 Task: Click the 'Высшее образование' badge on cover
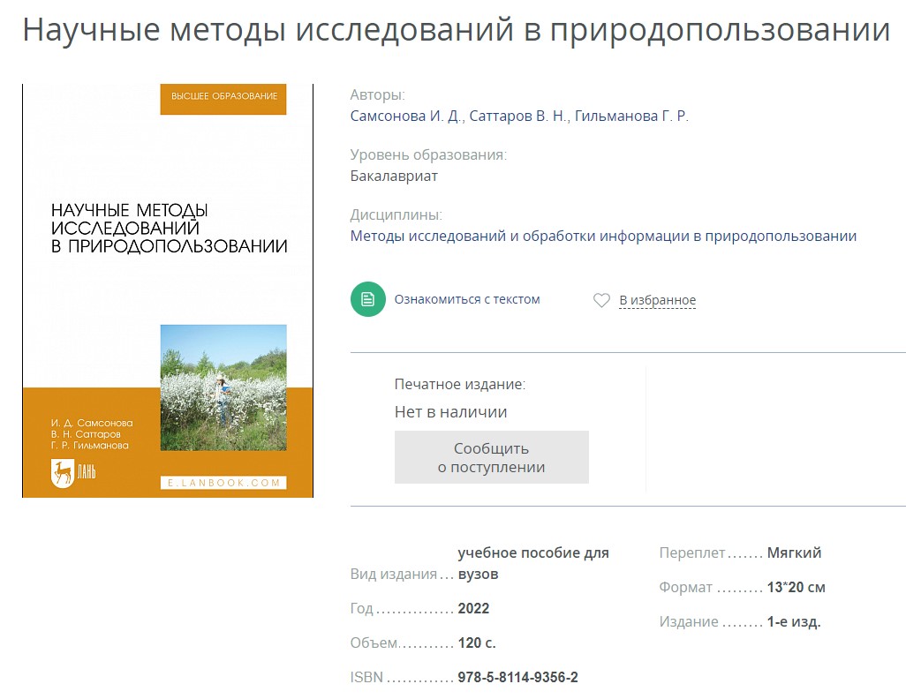[x=223, y=96]
